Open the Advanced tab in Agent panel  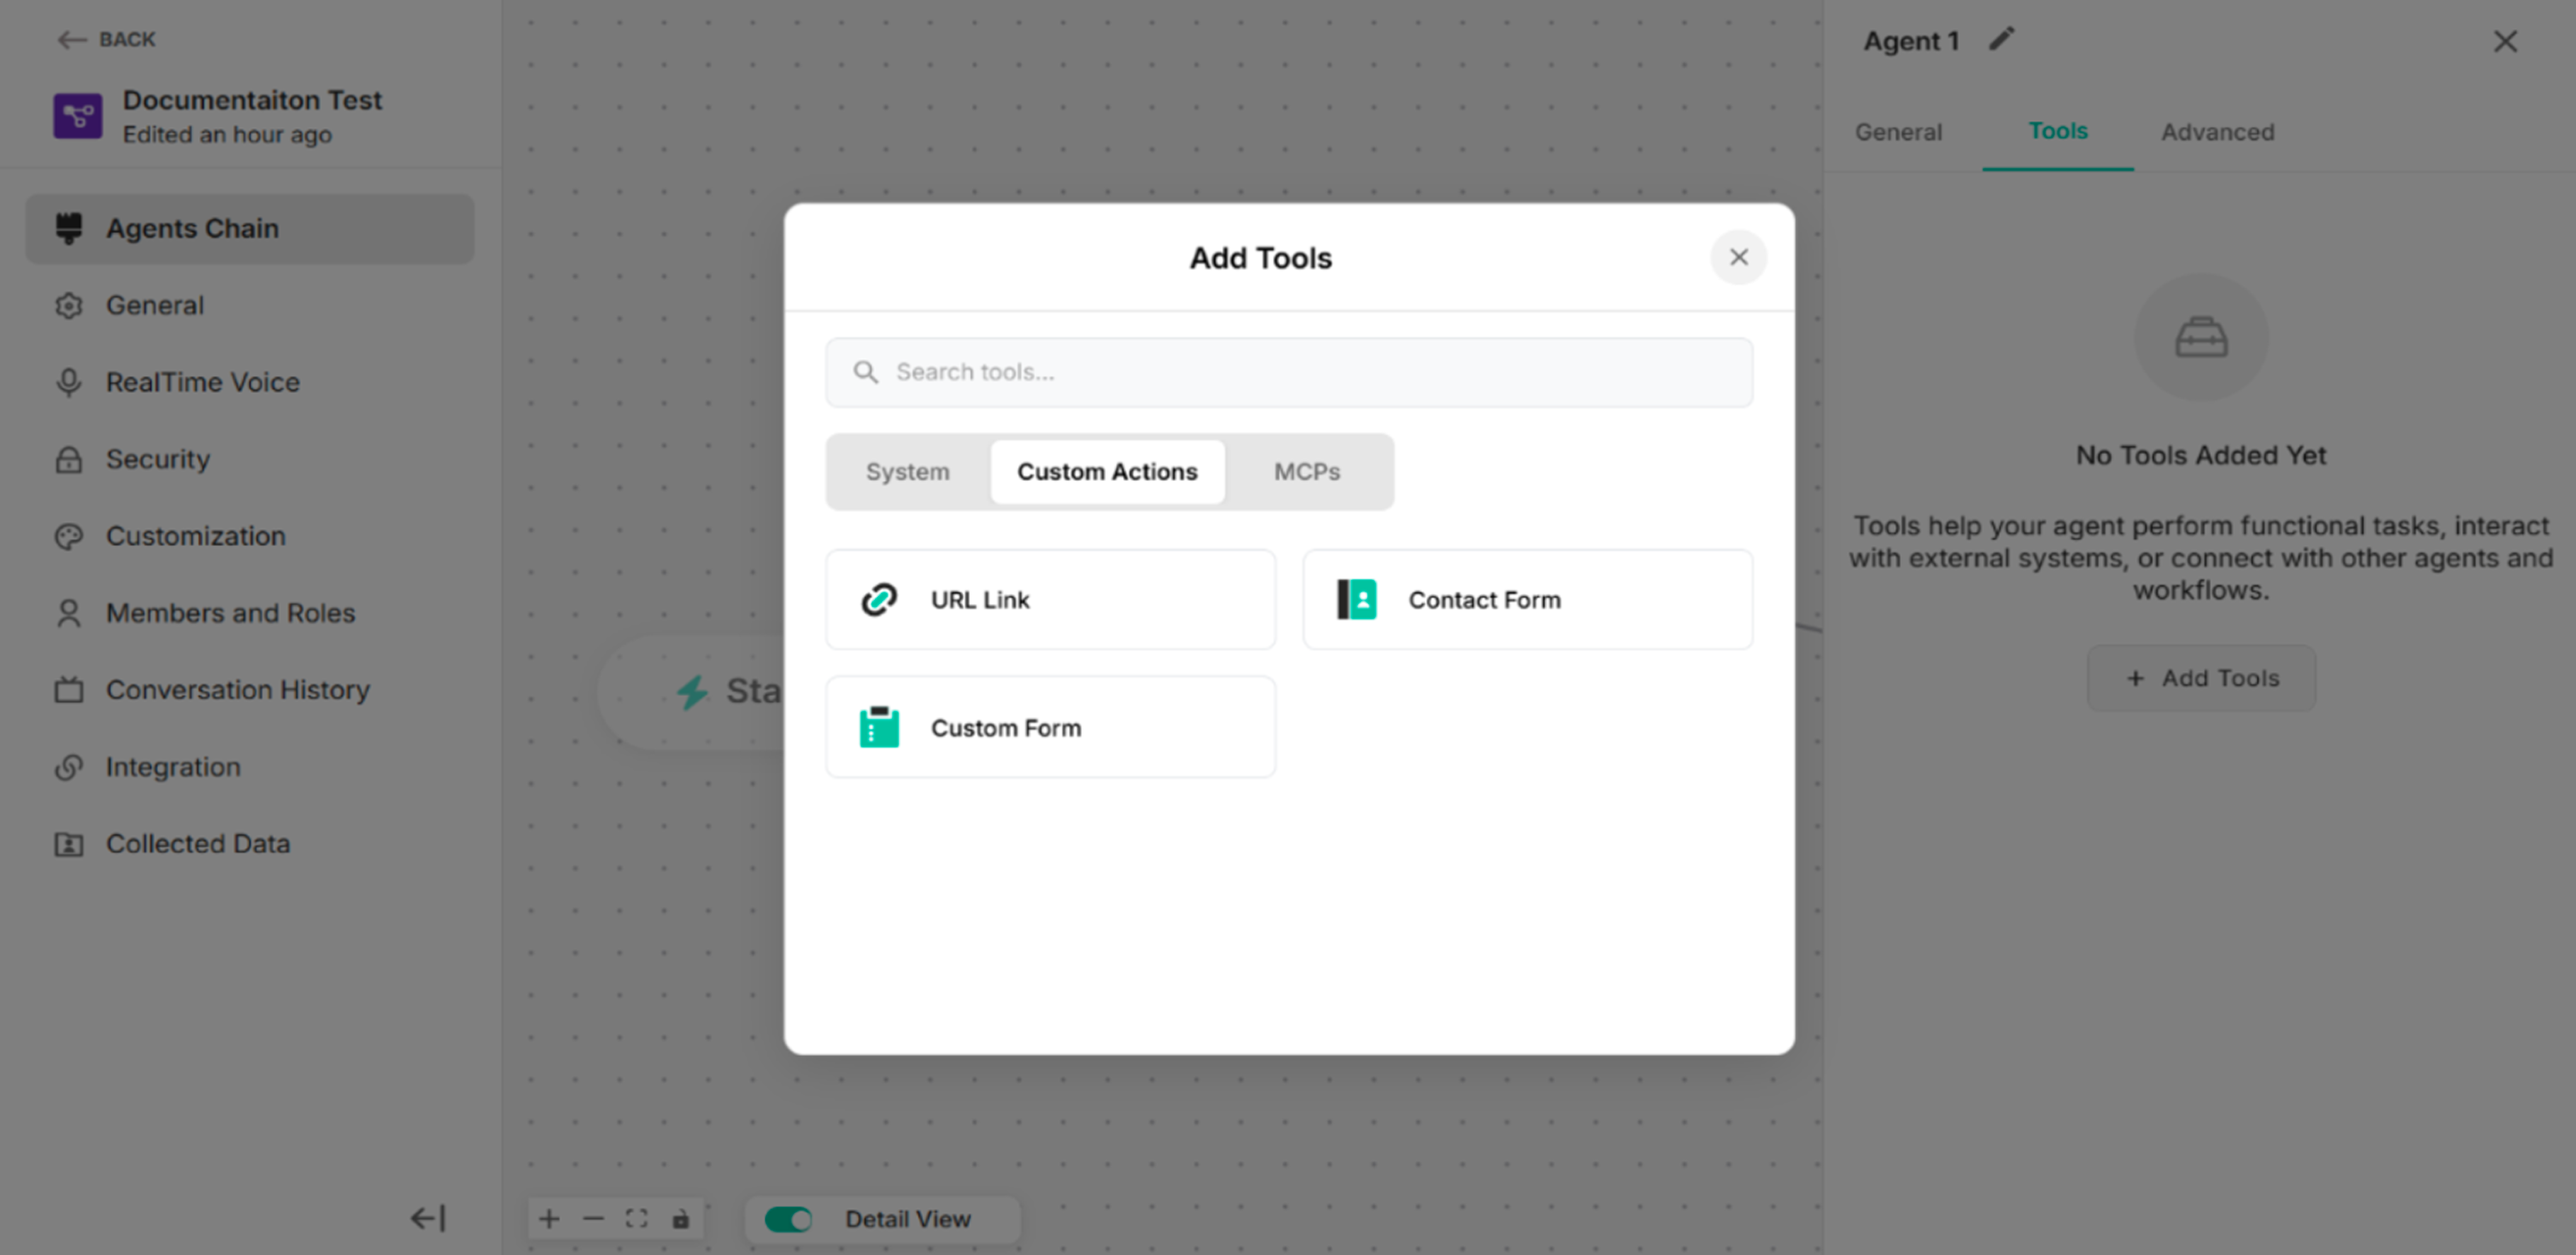point(2217,132)
